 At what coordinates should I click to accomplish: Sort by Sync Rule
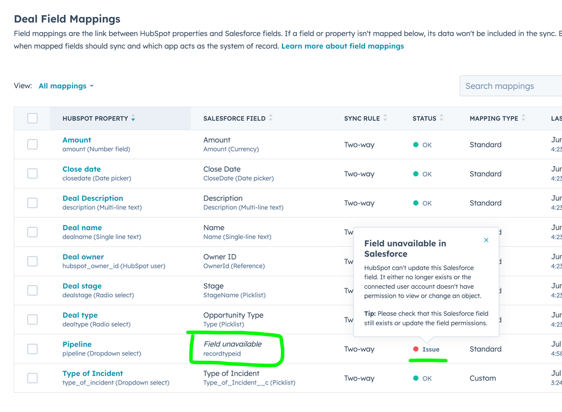tap(384, 118)
